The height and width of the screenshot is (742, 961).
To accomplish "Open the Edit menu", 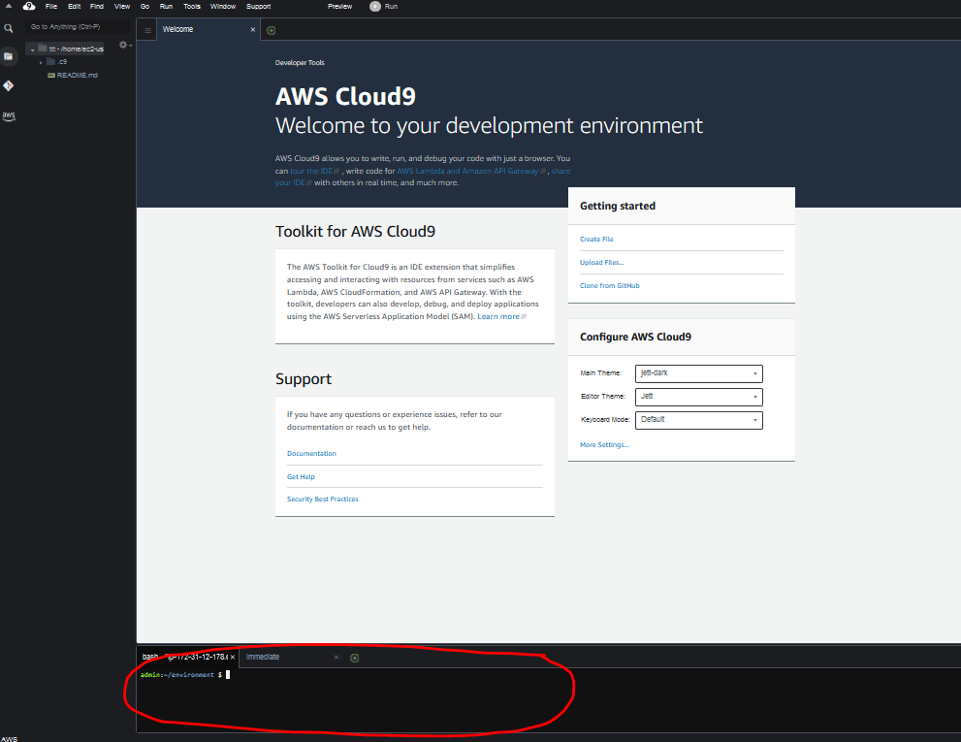I will pos(74,6).
